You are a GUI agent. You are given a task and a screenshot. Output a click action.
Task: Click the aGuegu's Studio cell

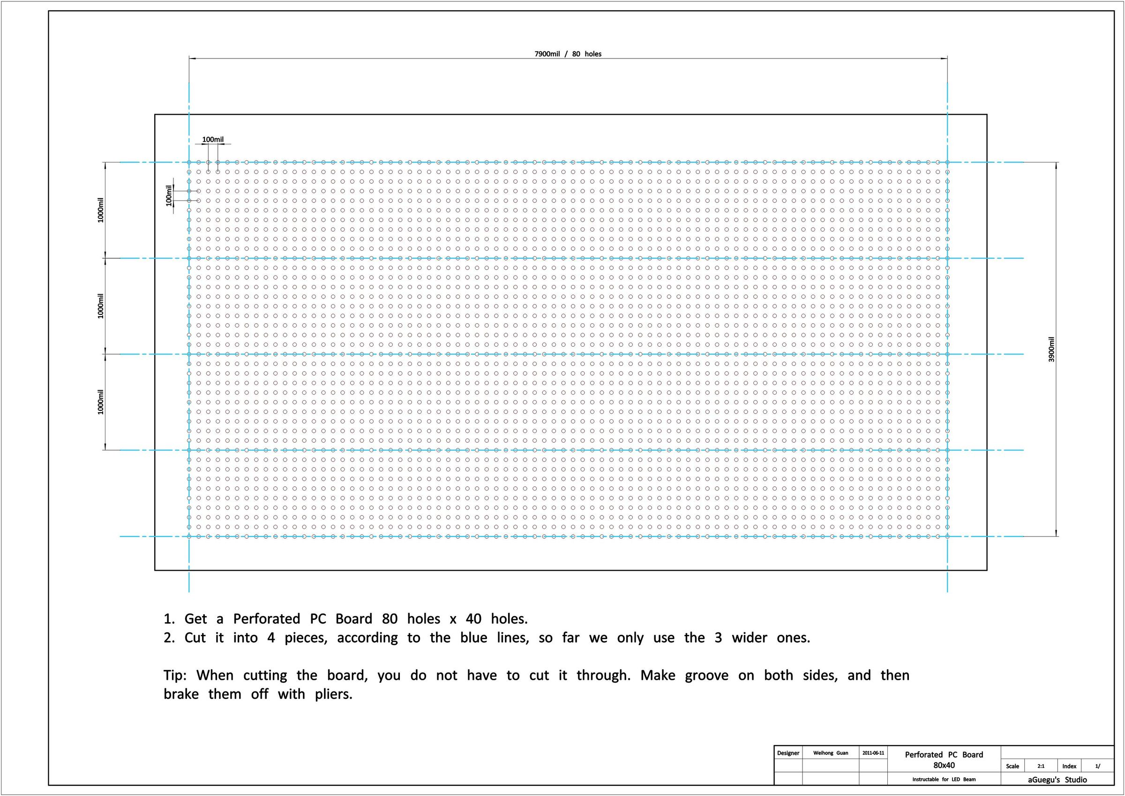[1057, 780]
